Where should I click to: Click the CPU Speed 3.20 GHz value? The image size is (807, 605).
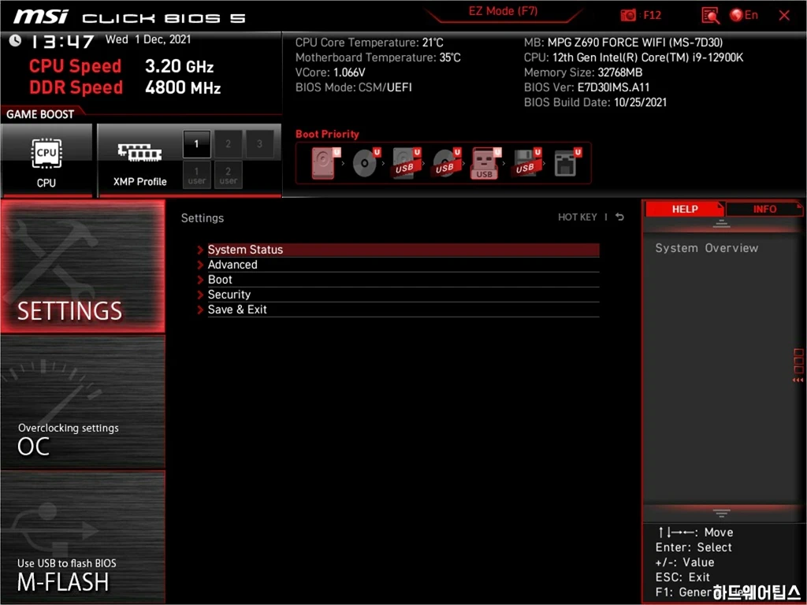179,66
